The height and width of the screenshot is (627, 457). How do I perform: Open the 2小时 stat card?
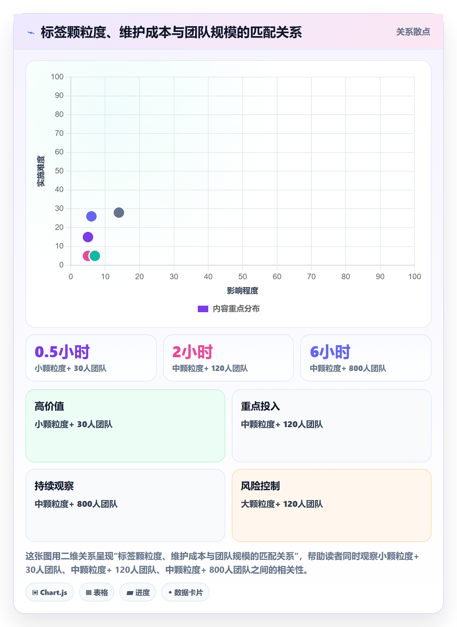pos(228,358)
